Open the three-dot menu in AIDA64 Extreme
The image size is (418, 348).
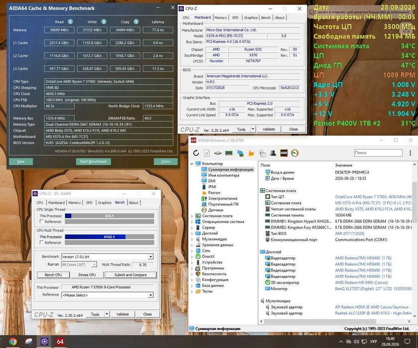(x=410, y=153)
